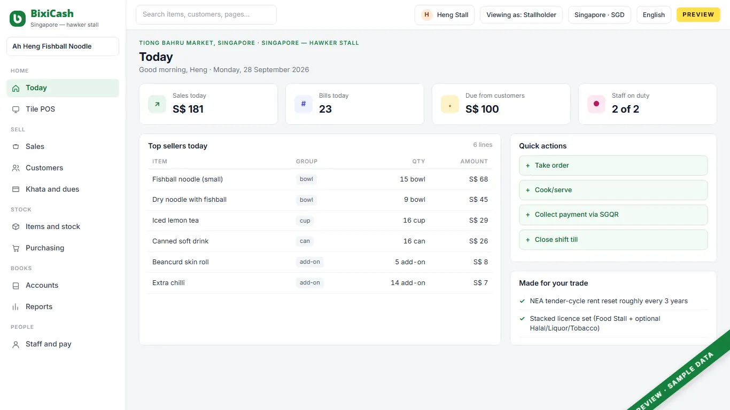Click the 6 lines count label

(483, 145)
